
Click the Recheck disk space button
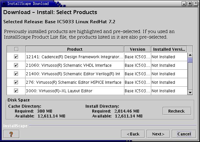(x=177, y=111)
